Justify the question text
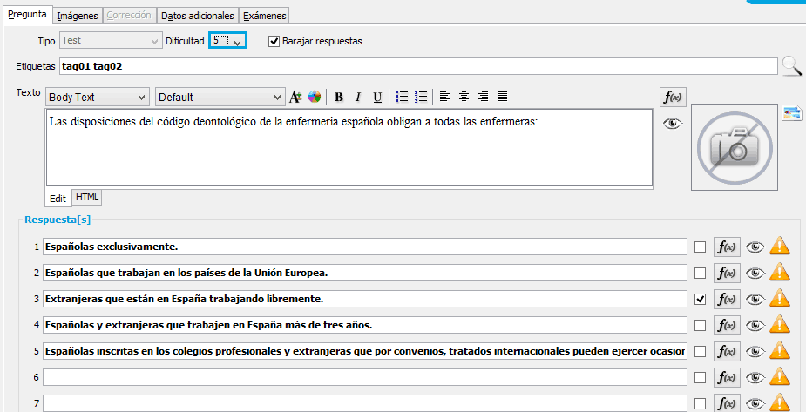The width and height of the screenshot is (806, 412). 503,97
